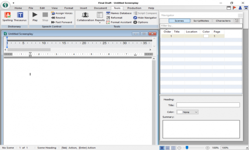
Task: Open the Tools Options gear
Action: [141, 22]
